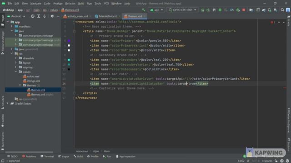Viewport: 291px width, 163px height.
Task: Open the Device File Explorer toolbar icon
Action: (251, 10)
